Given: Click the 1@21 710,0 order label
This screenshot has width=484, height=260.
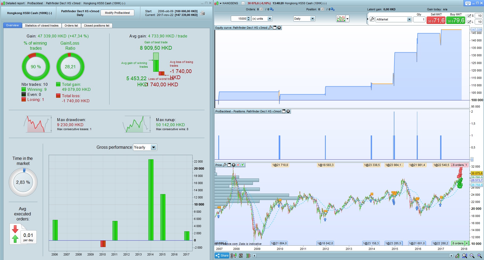Looking at the screenshot, I should click(280, 165).
